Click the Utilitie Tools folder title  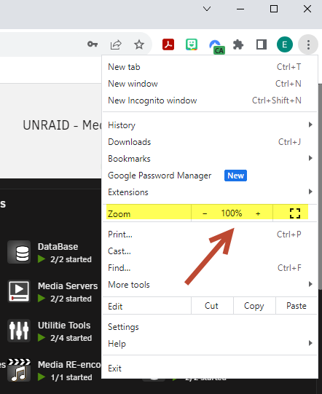click(x=64, y=326)
